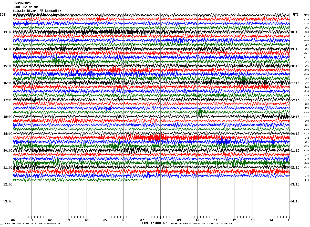Select the 15:00 CDT time label
This screenshot has width=310, height=227.
point(8,66)
